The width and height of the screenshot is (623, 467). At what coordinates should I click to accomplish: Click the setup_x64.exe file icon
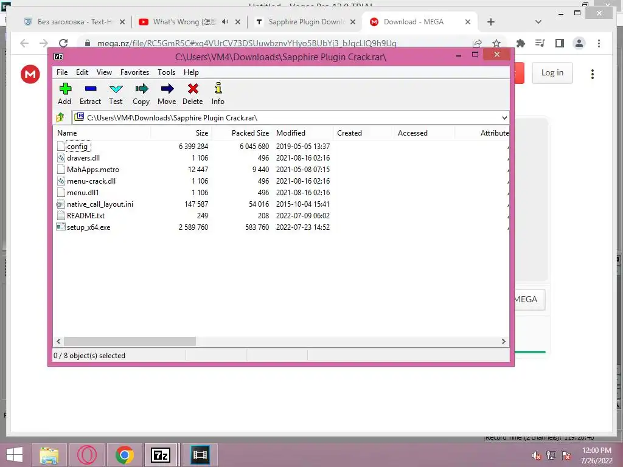click(x=61, y=227)
